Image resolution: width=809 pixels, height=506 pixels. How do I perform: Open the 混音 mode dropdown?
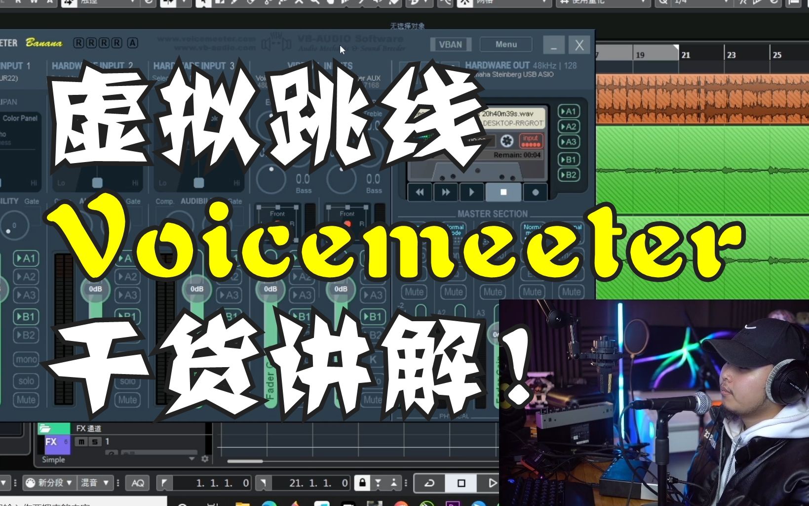(x=95, y=483)
